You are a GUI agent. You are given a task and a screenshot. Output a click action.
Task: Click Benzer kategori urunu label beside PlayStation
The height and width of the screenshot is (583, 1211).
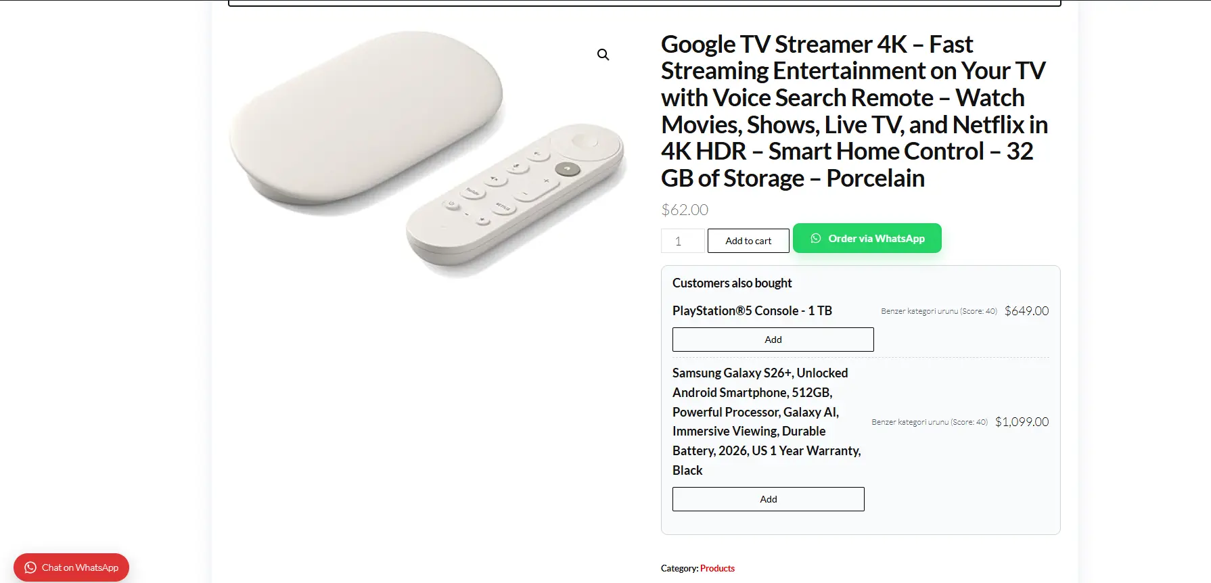pyautogui.click(x=939, y=311)
